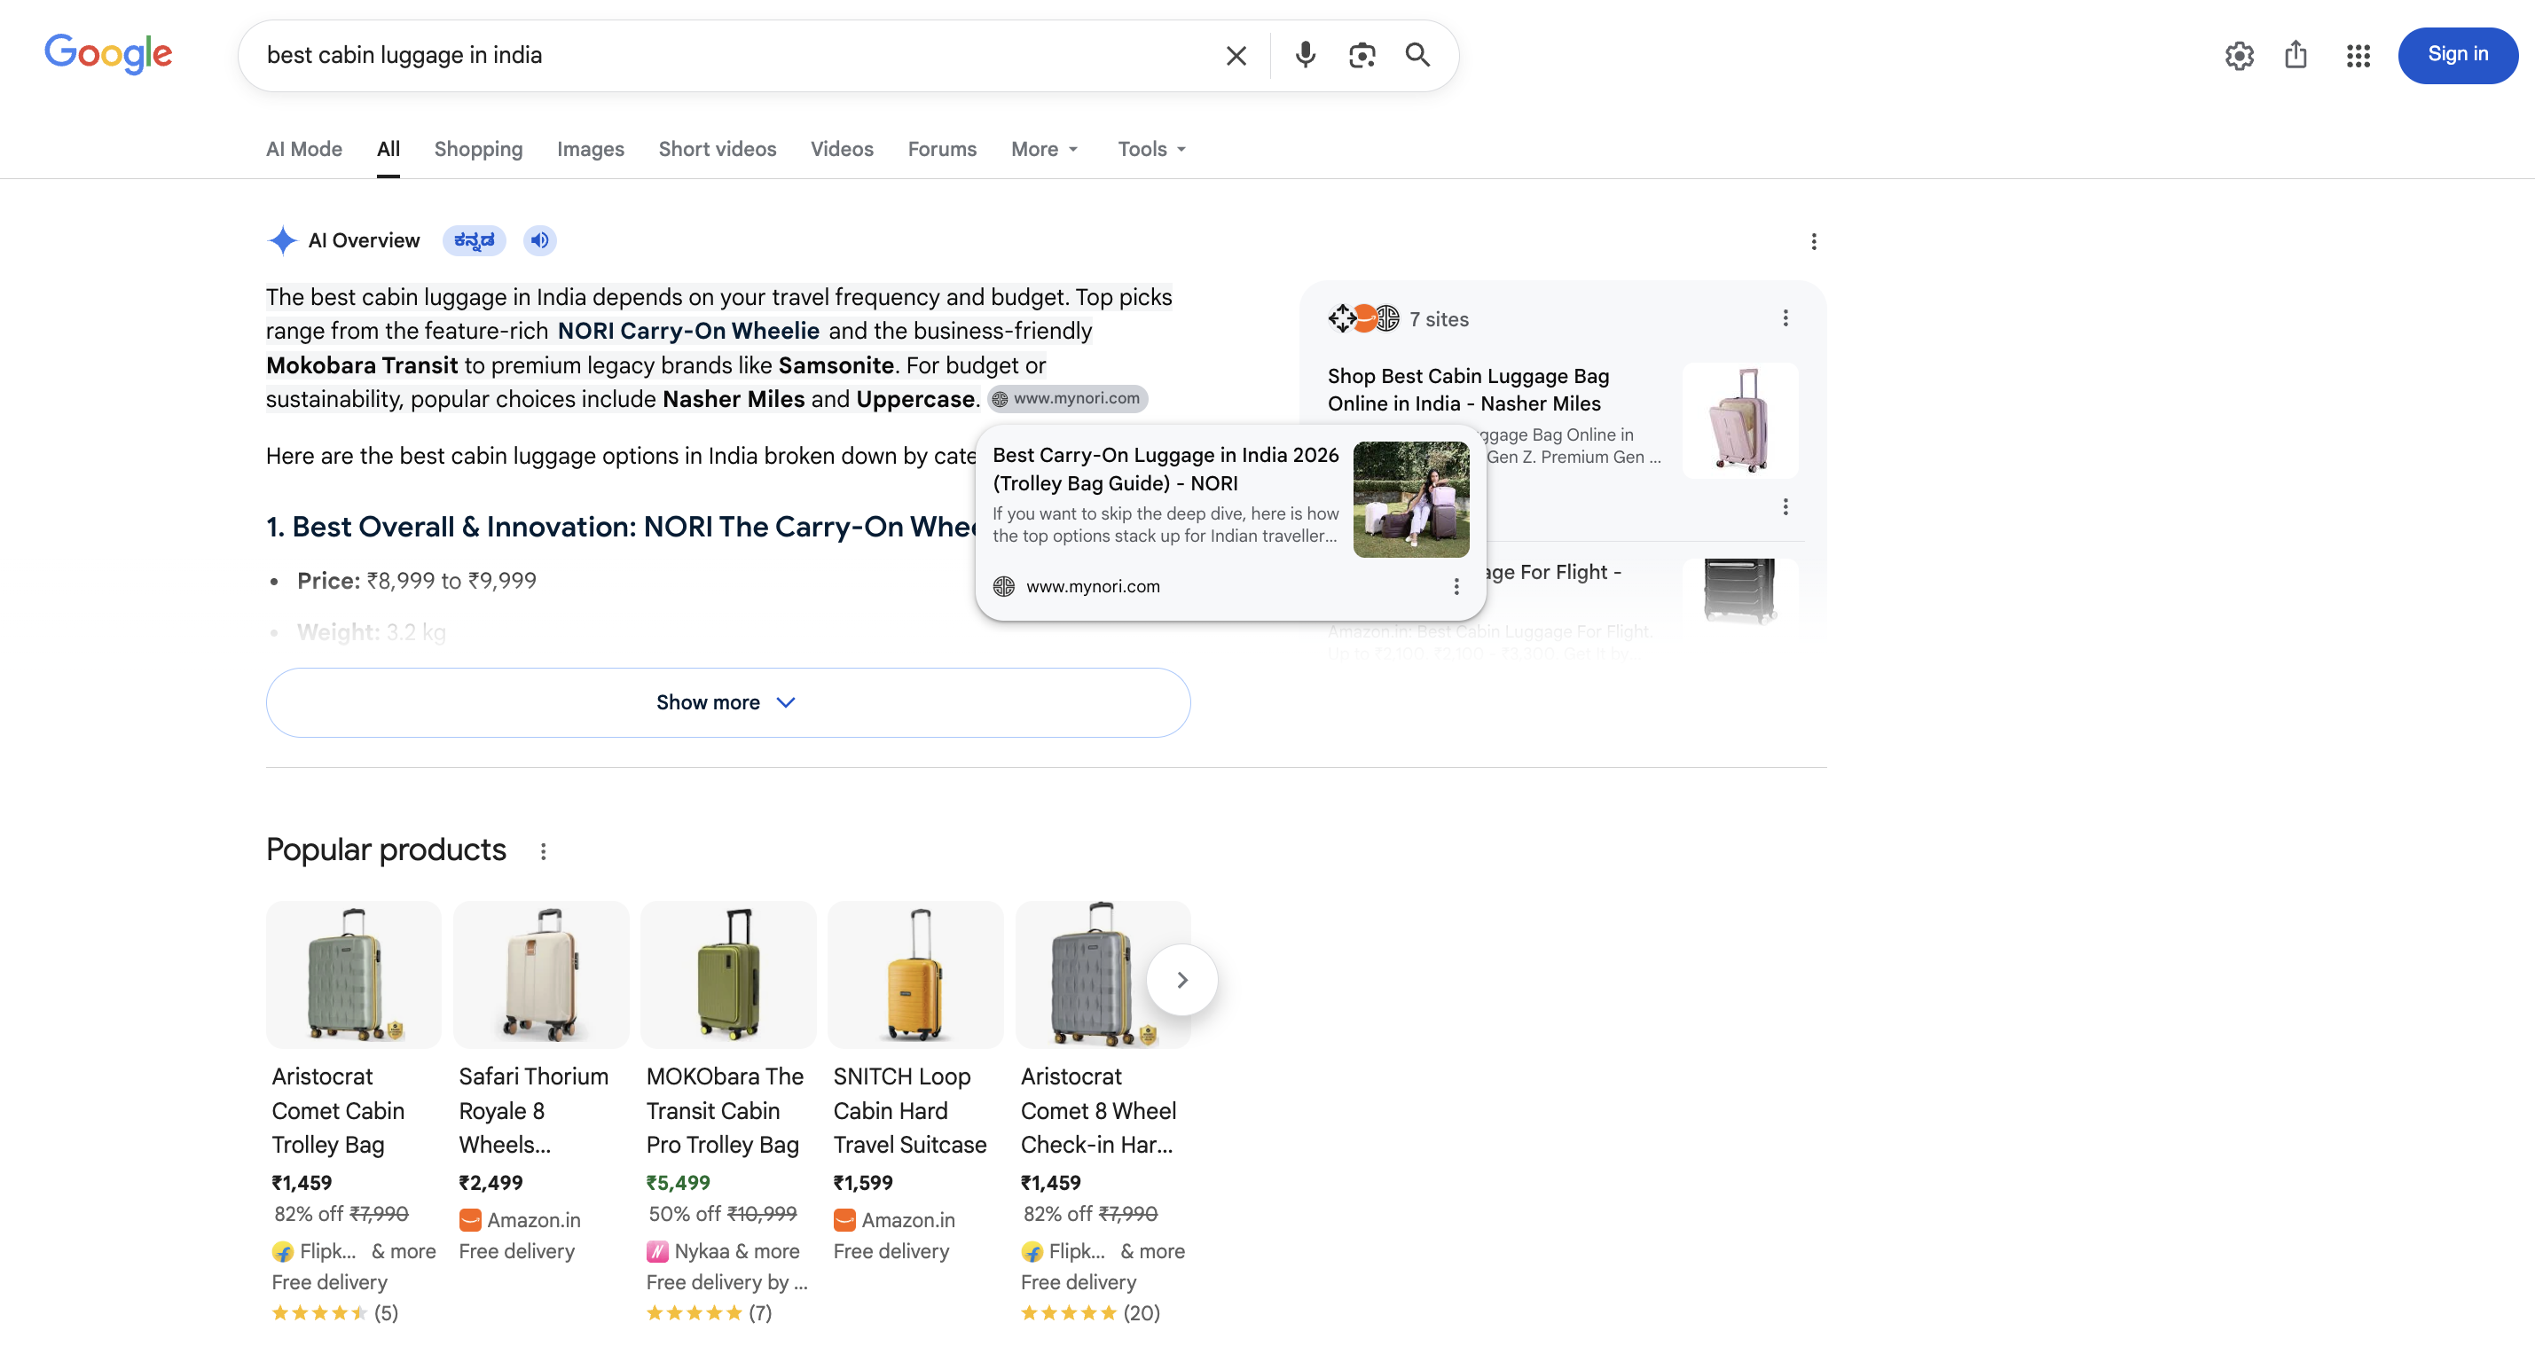Click Amazon.in seller under SNITCH Loop
The height and width of the screenshot is (1362, 2535).
893,1219
